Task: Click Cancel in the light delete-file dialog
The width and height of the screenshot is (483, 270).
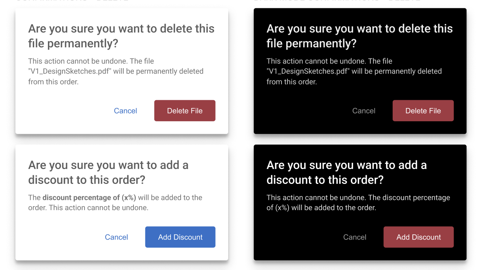Action: (x=125, y=111)
